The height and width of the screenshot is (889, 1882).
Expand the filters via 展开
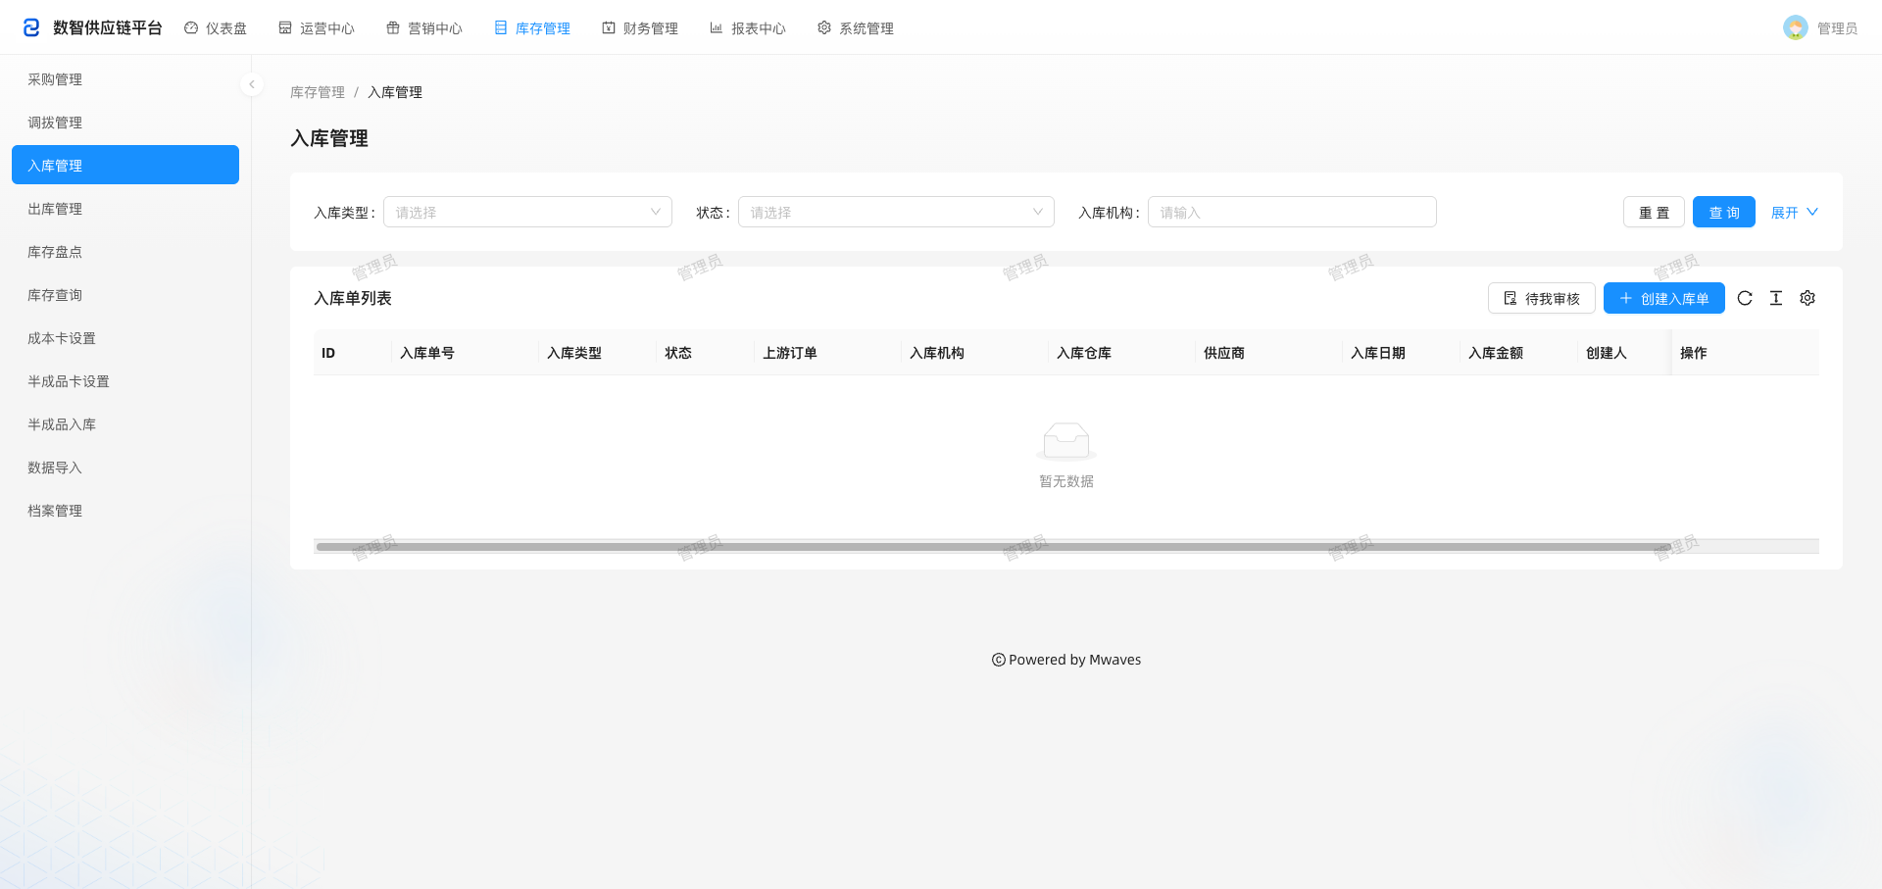coord(1795,212)
